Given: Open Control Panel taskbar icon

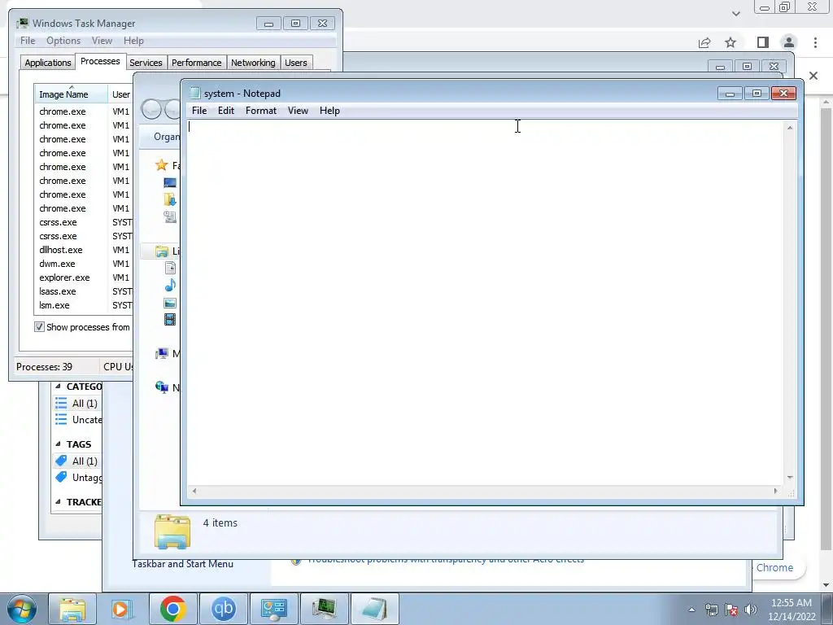Looking at the screenshot, I should tap(273, 609).
